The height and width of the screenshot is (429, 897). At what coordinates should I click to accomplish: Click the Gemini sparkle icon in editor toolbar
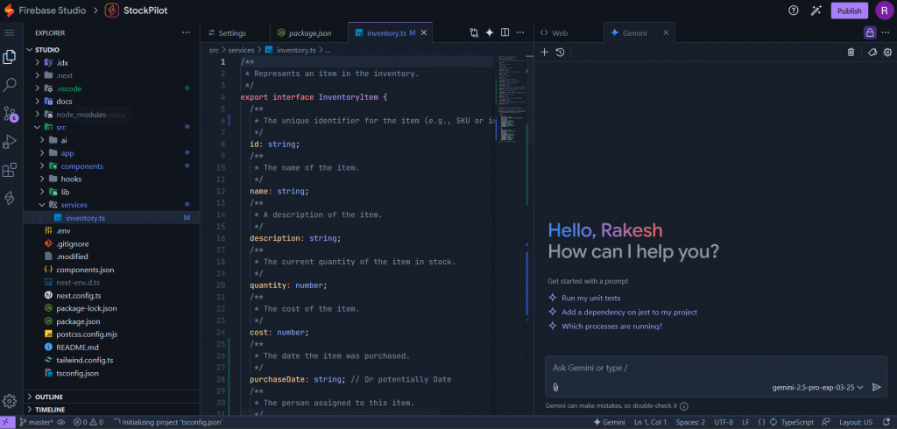pos(490,32)
